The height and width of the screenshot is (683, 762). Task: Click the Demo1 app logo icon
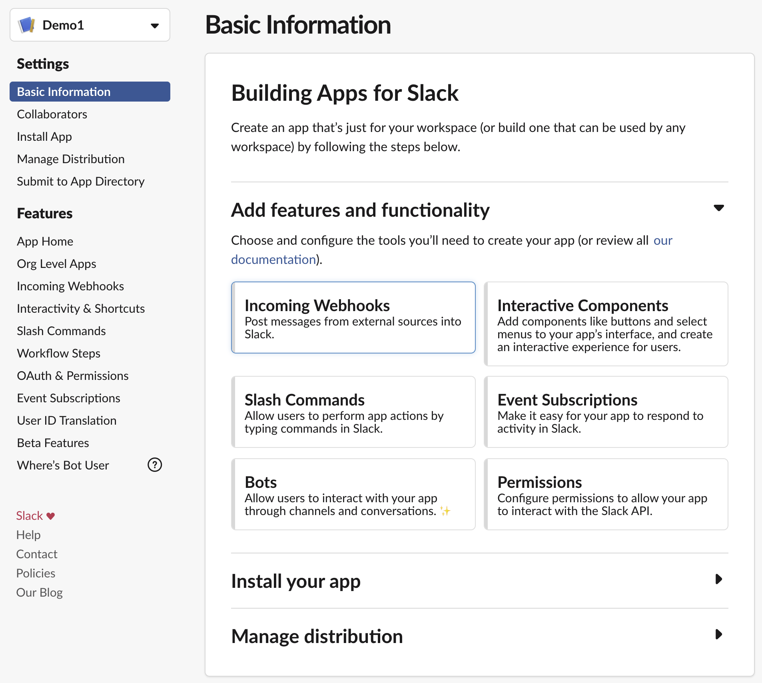click(27, 25)
